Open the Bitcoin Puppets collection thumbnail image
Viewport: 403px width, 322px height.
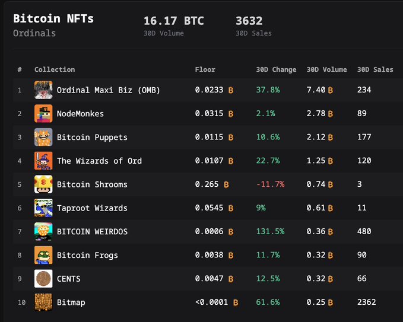(x=43, y=137)
